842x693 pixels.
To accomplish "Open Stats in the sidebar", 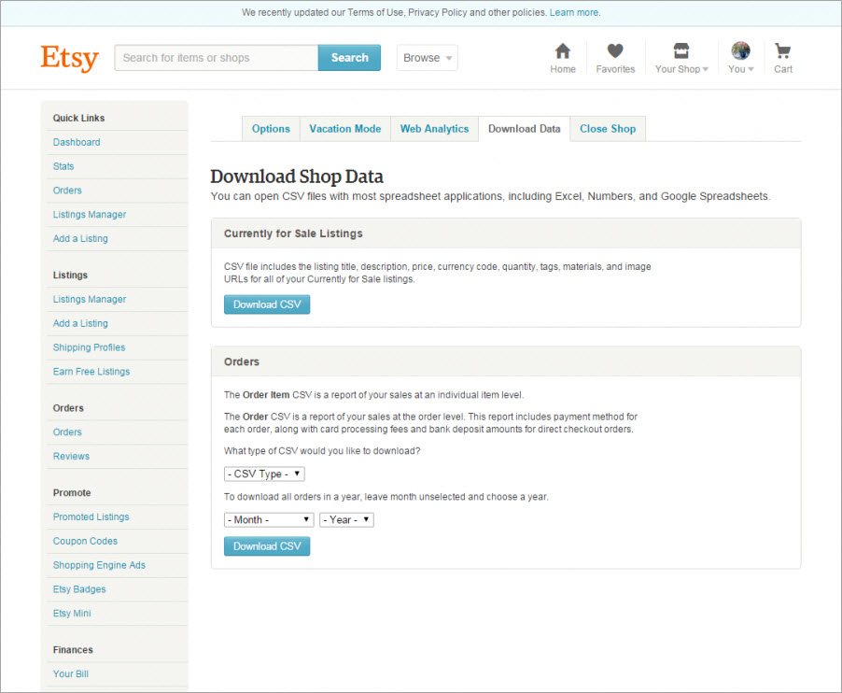I will click(63, 166).
